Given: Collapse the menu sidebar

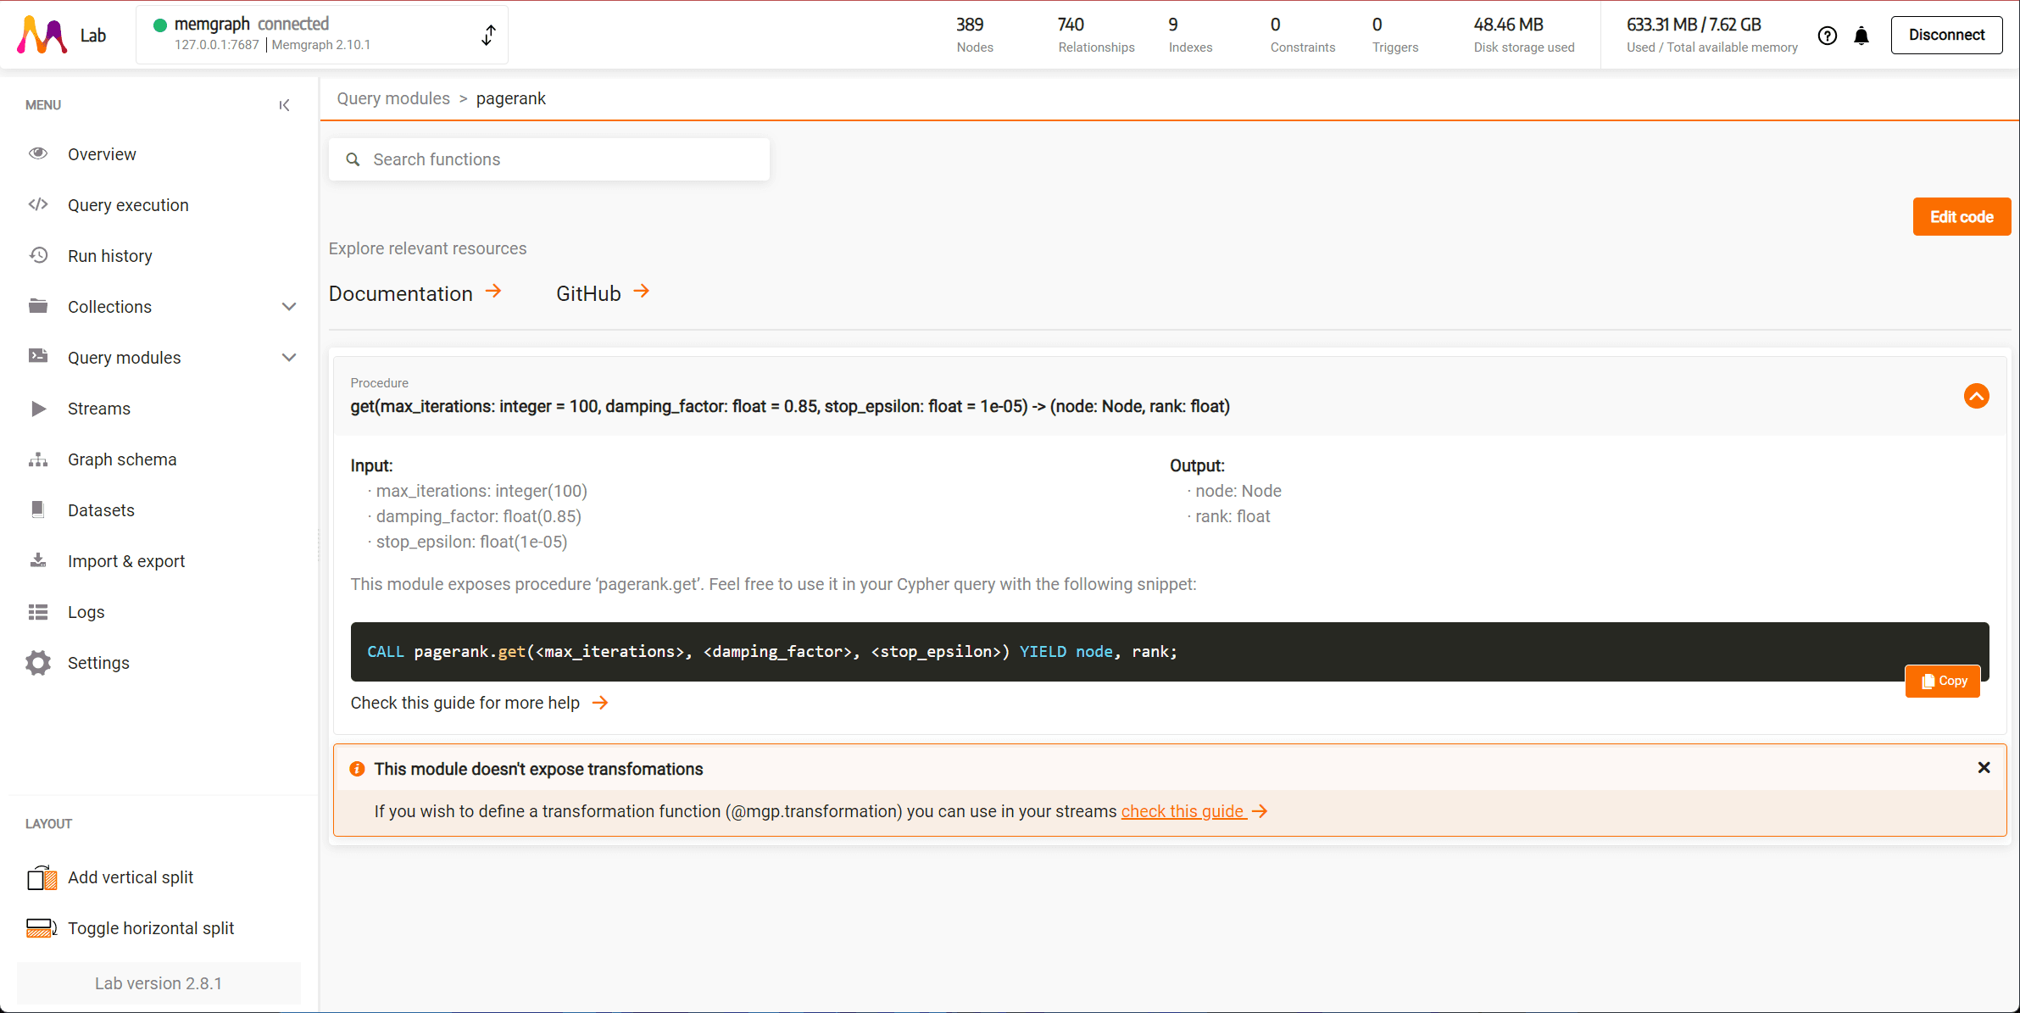Looking at the screenshot, I should [x=284, y=105].
